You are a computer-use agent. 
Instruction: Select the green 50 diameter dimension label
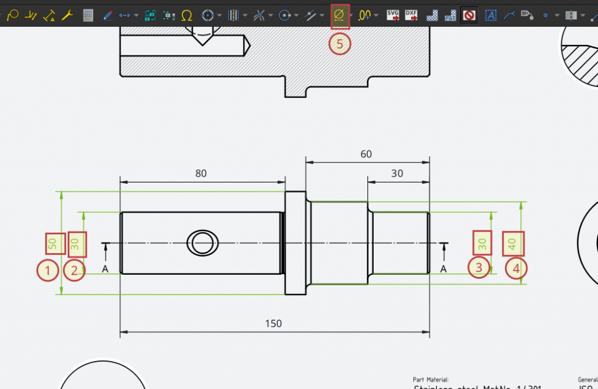[x=53, y=244]
